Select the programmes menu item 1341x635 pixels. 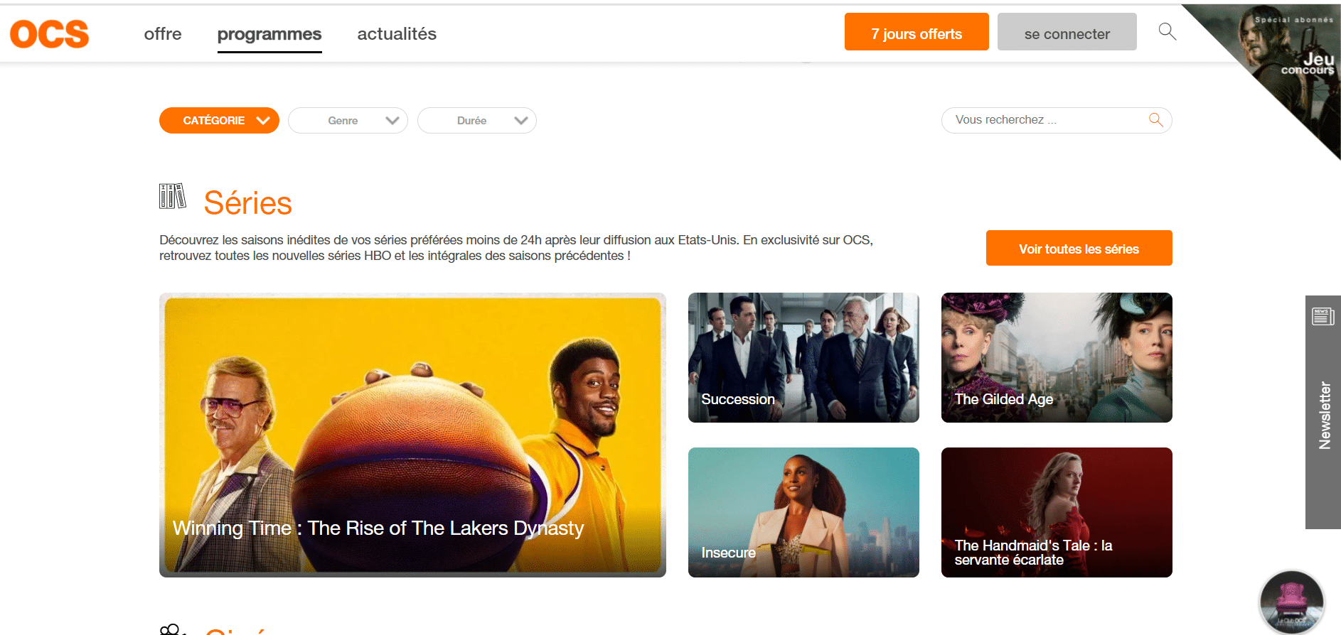click(269, 34)
